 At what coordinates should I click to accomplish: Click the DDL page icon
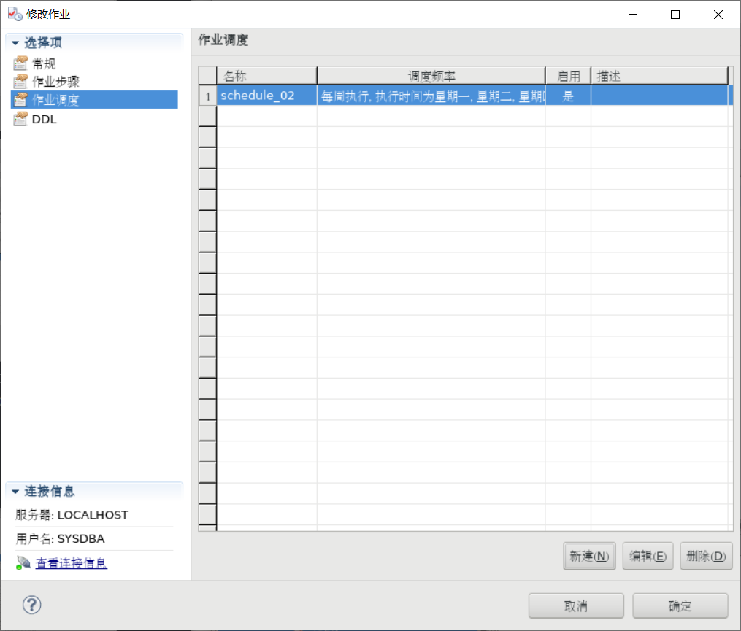(x=20, y=119)
